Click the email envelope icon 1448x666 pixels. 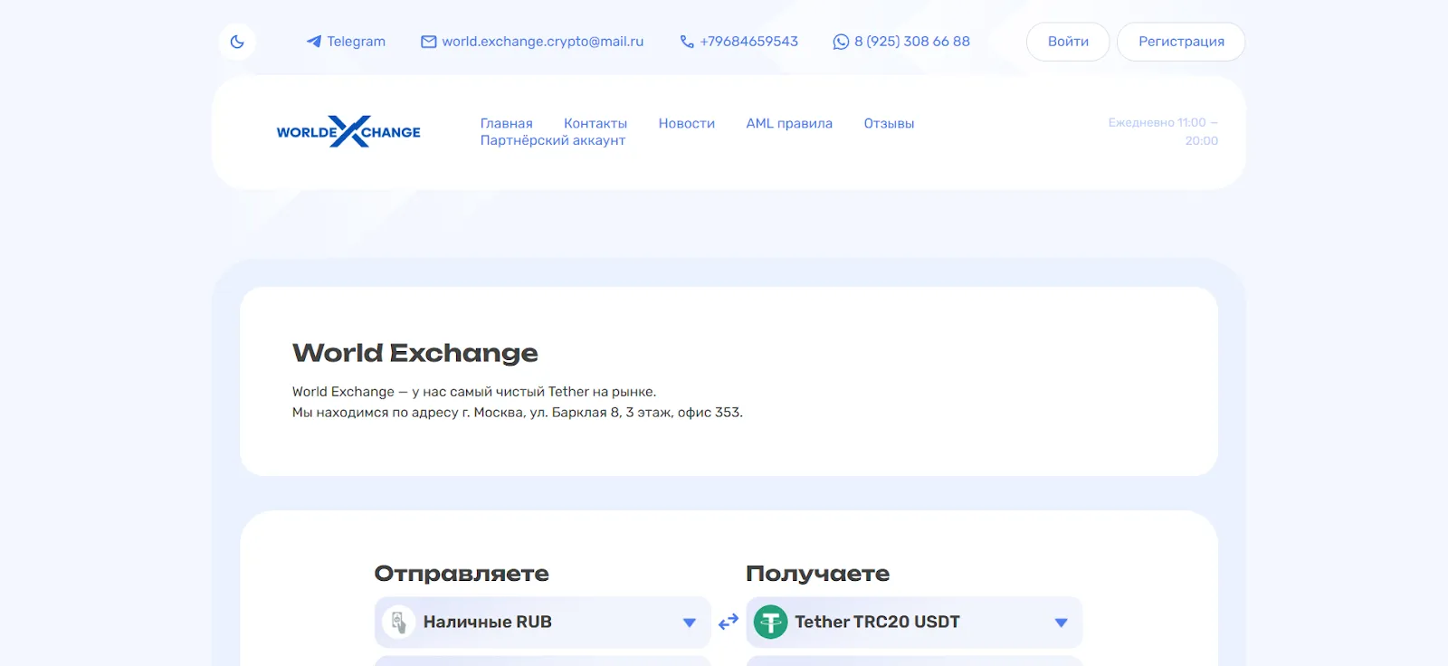pyautogui.click(x=429, y=42)
